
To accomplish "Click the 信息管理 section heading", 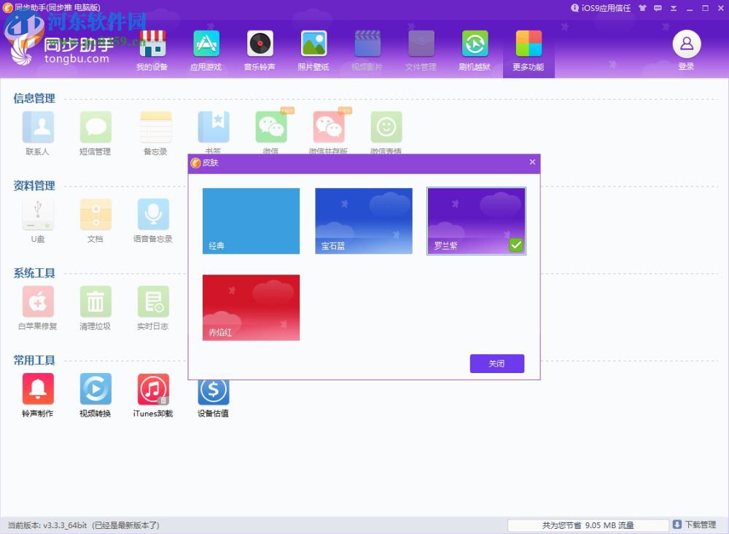I will click(x=34, y=98).
